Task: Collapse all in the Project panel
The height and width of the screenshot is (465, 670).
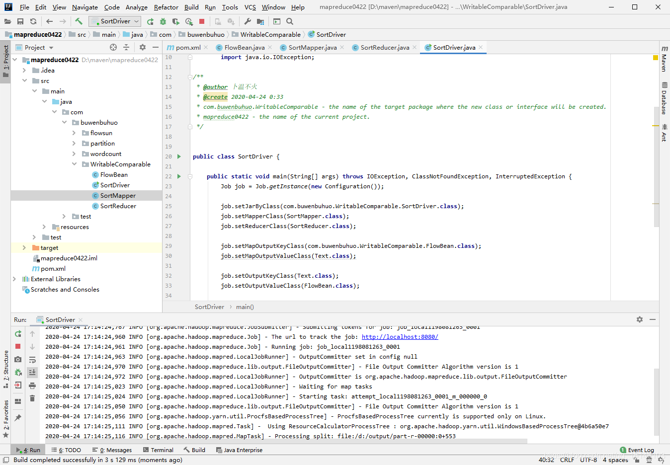Action: point(126,47)
